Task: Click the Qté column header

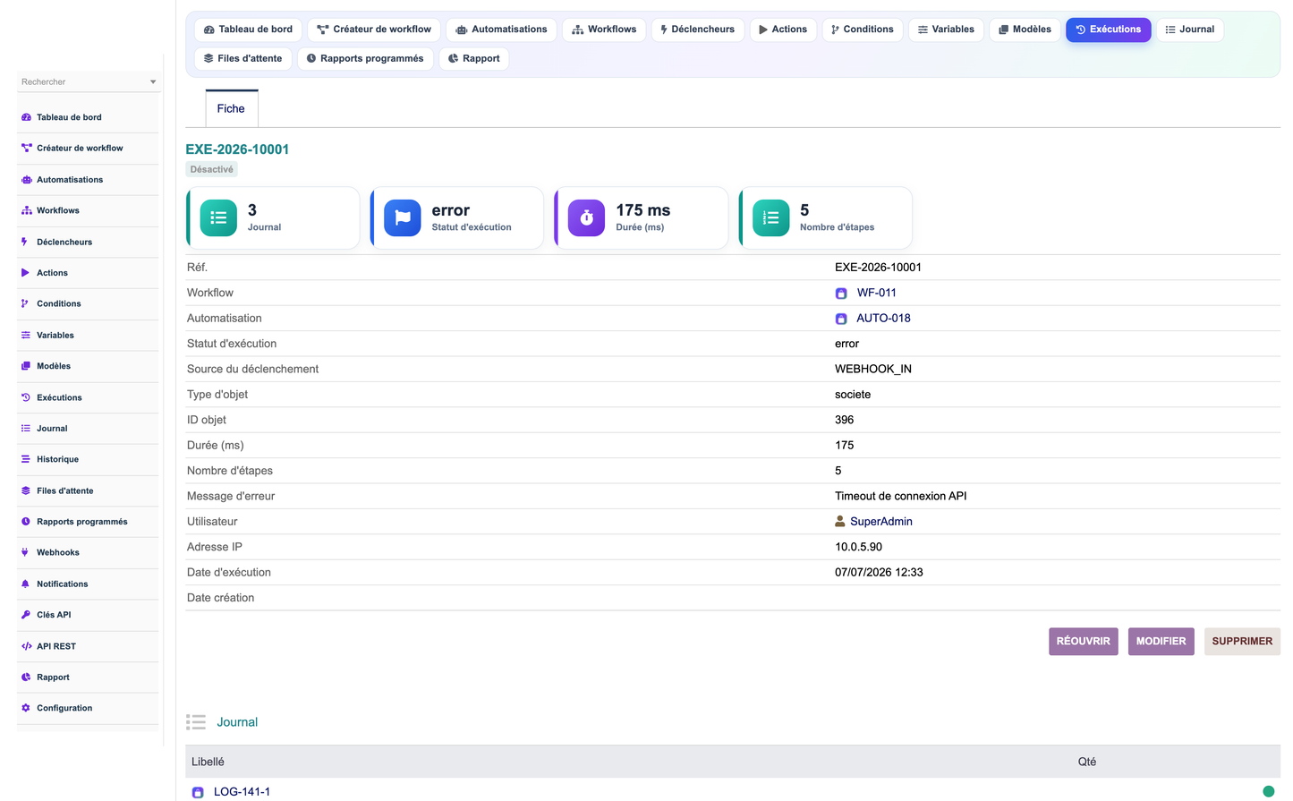Action: (x=1086, y=762)
